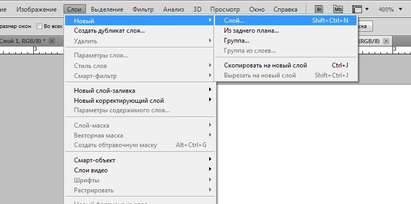Viewport: 411px width, 204px height.
Task: Open the Справка menu
Action: tap(285, 9)
